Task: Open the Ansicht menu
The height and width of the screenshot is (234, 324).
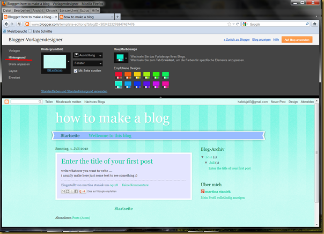Action: [38, 10]
